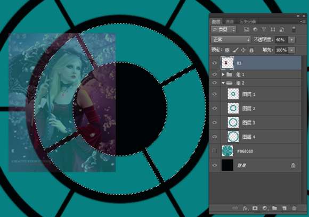The width and height of the screenshot is (309, 217).
Task: Select the #068080 layer thumbnail
Action: click(227, 151)
